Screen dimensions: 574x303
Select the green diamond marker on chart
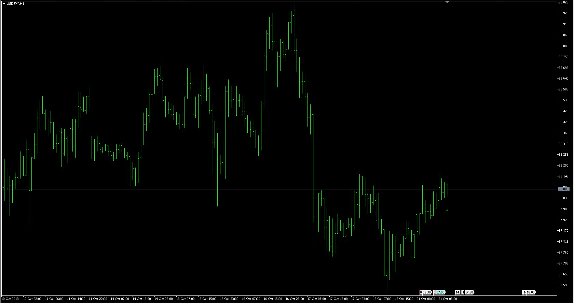pyautogui.click(x=447, y=211)
